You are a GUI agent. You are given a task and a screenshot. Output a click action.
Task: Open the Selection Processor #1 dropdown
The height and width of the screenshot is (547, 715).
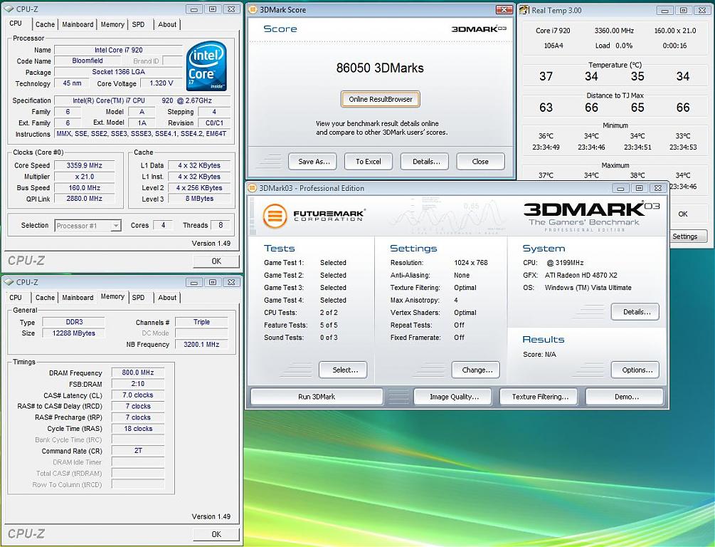tap(116, 226)
